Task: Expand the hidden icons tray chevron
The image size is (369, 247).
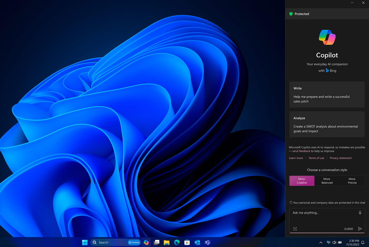Action: (321, 242)
